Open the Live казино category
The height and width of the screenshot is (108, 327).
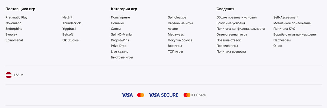tap(120, 51)
